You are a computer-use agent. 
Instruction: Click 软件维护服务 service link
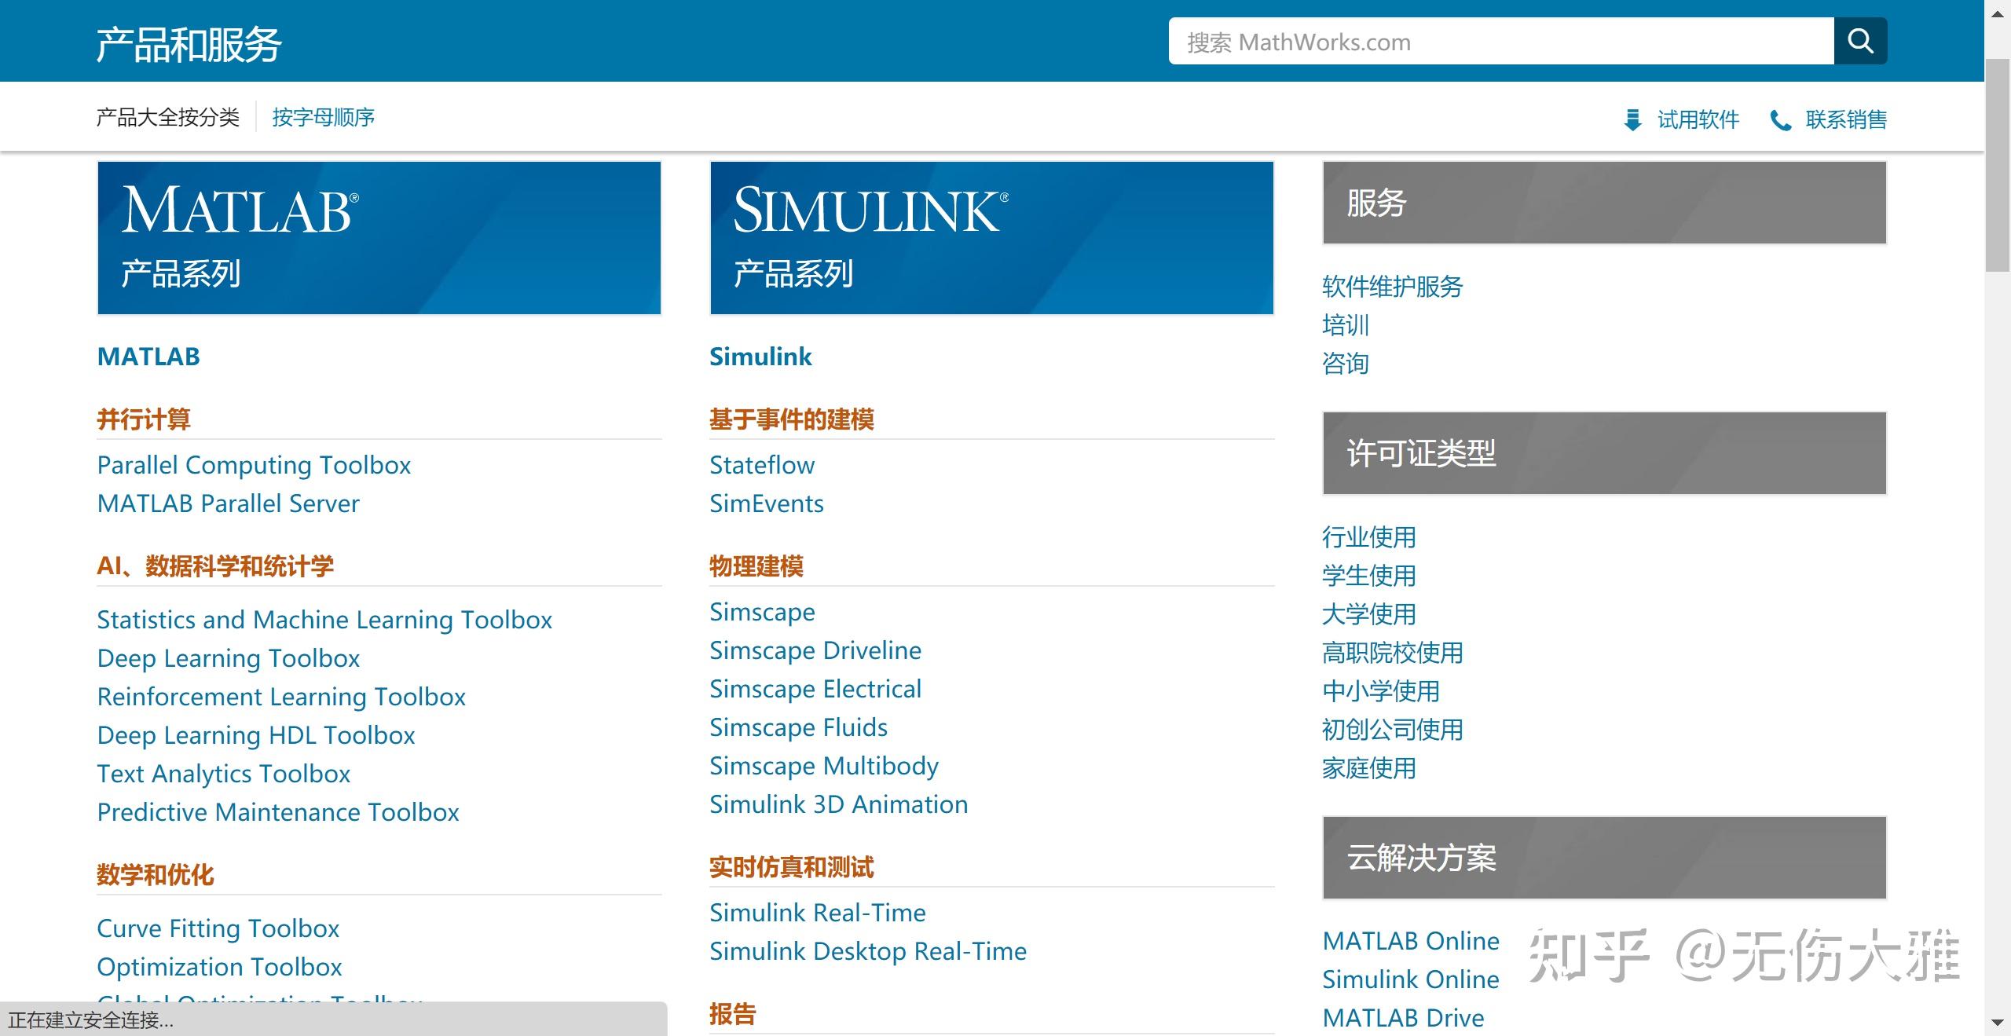click(x=1392, y=287)
